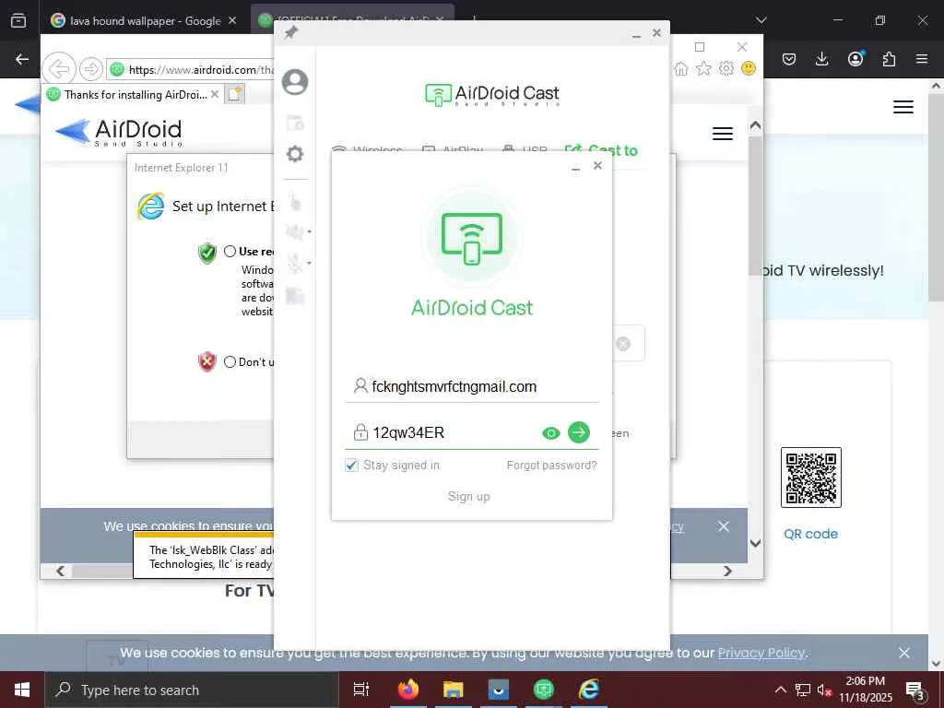This screenshot has width=944, height=708.
Task: Open Internet Explorer favorites star
Action: point(703,68)
